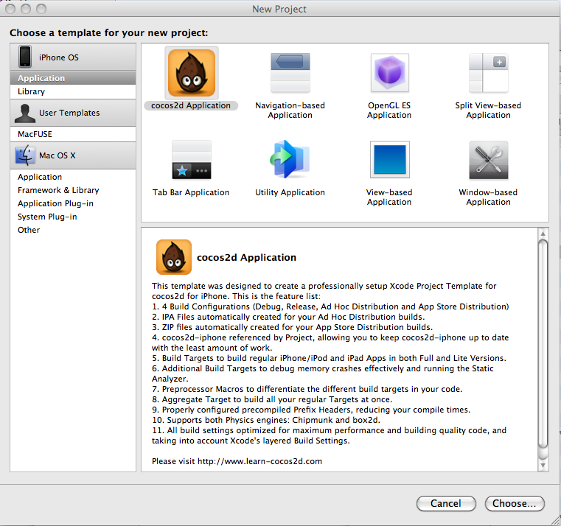
Task: Click the window resize grip corner
Action: click(556, 521)
